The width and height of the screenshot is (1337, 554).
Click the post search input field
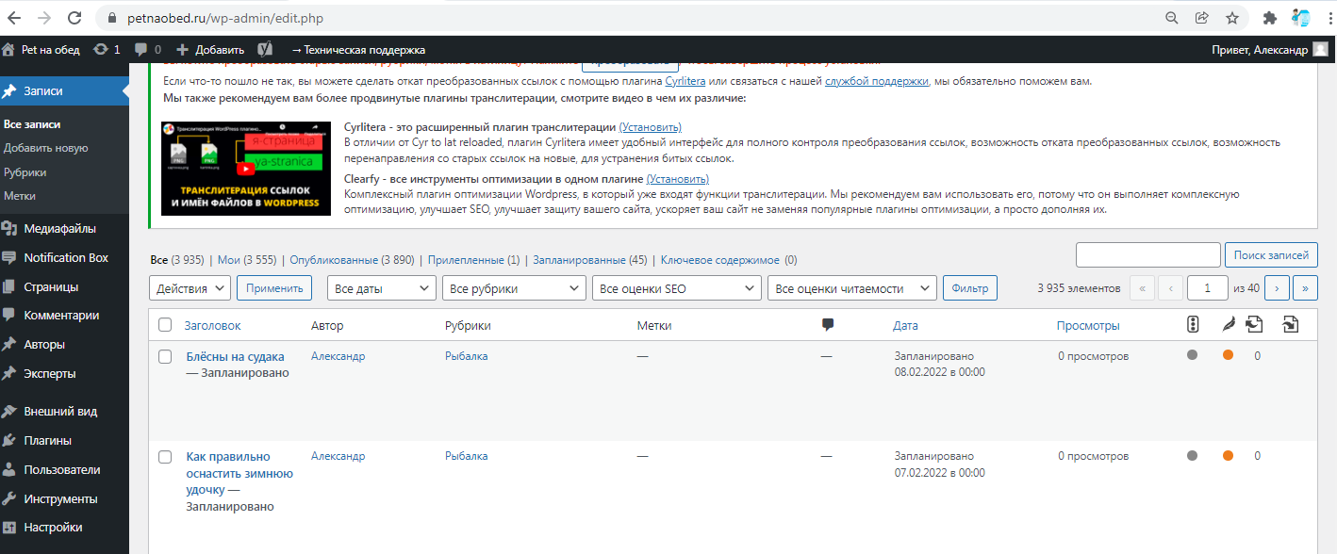coord(1147,254)
